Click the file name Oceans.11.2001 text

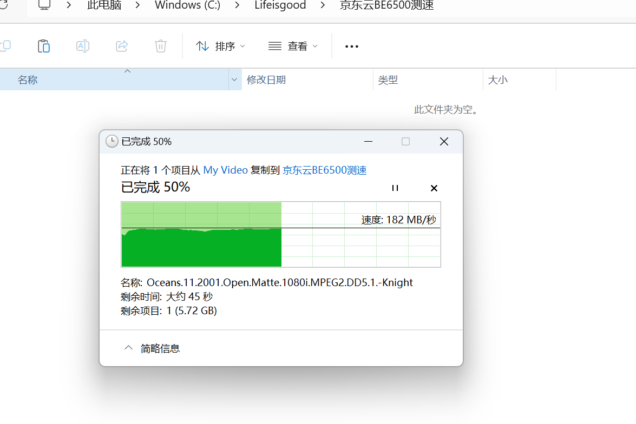[279, 282]
